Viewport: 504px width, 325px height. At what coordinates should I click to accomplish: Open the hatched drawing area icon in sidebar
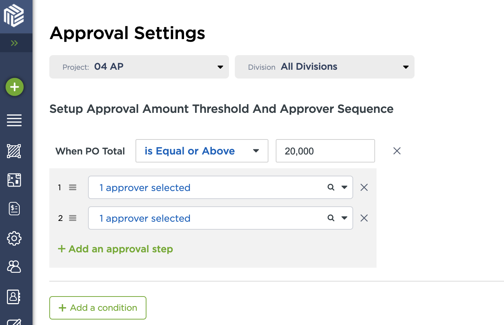click(x=14, y=151)
